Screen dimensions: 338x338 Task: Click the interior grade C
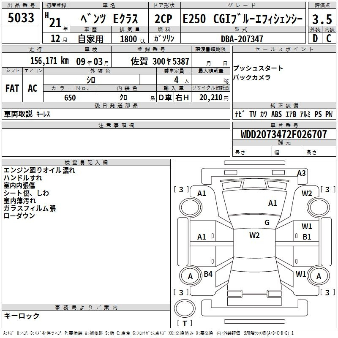pos(329,38)
